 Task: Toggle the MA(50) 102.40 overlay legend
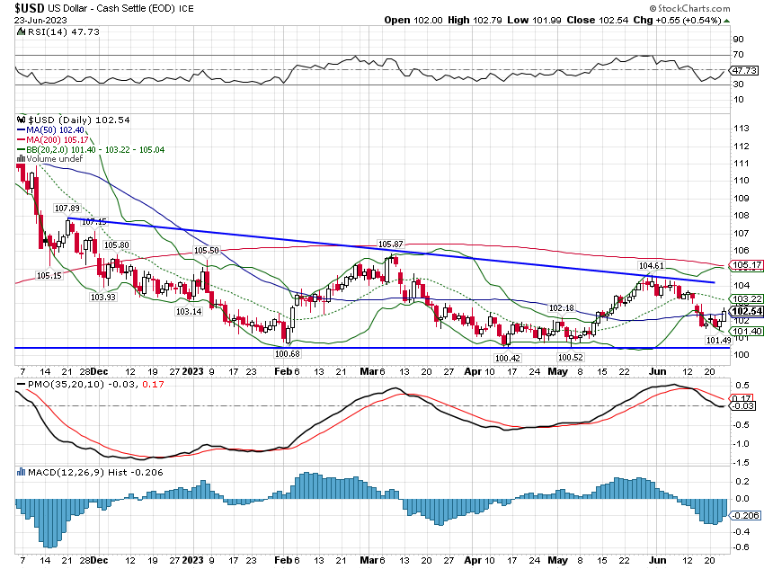[56, 129]
